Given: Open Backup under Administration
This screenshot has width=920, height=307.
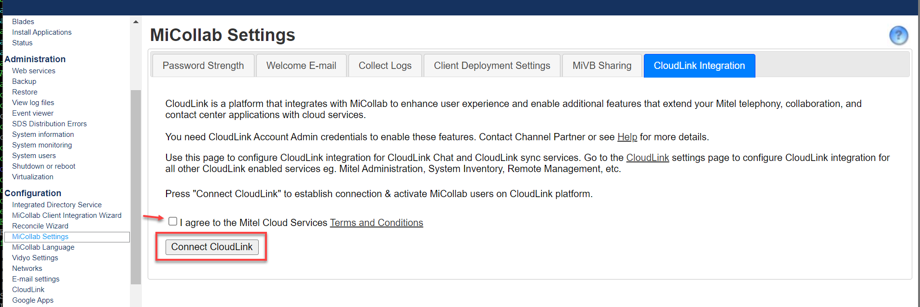Looking at the screenshot, I should pos(24,81).
